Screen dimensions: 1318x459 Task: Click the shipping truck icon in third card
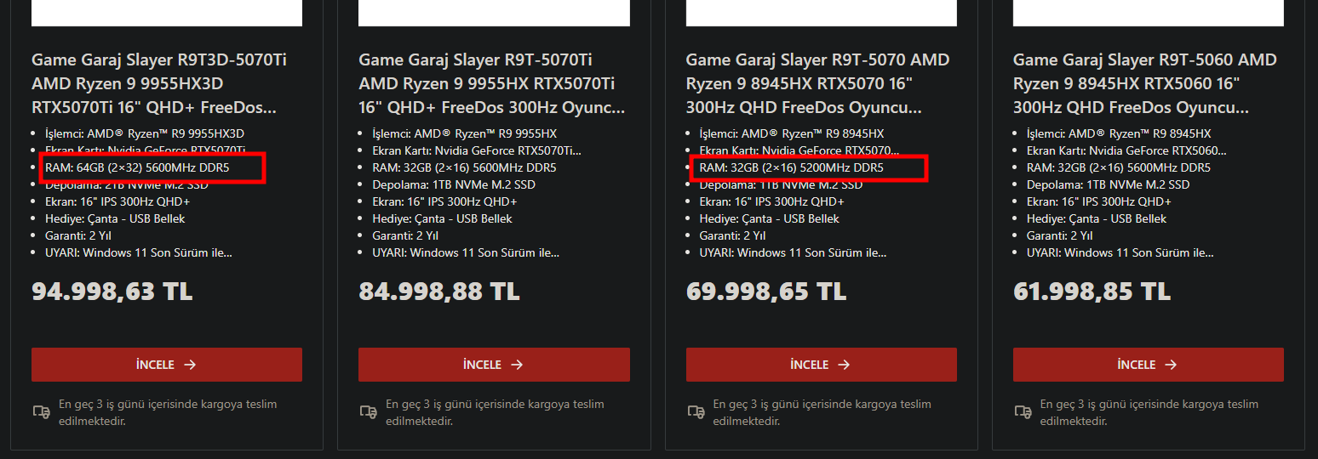point(696,411)
